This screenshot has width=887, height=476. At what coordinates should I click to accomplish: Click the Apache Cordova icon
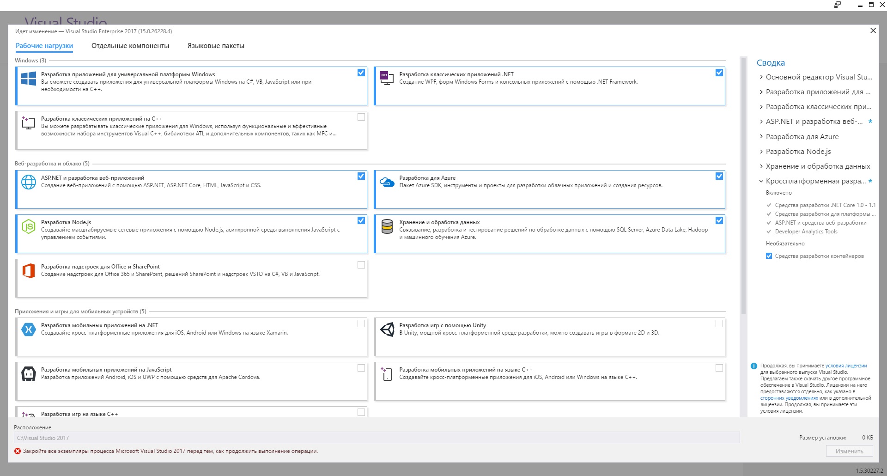tap(29, 374)
